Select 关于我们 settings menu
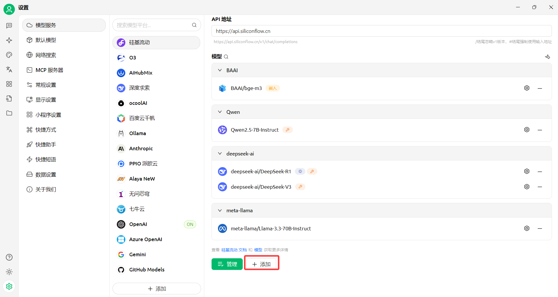Viewport: 558px width, 297px height. point(64,189)
